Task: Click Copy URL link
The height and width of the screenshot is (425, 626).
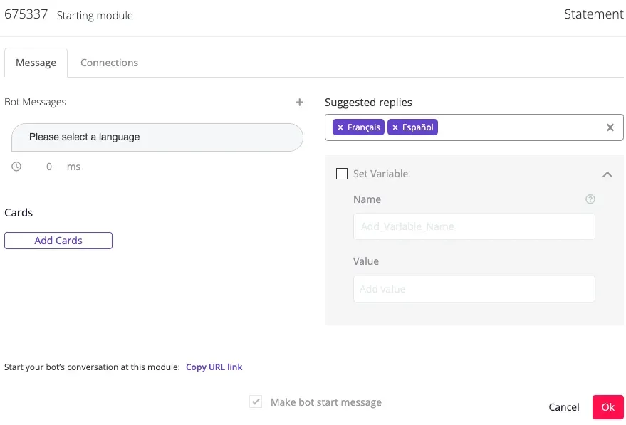Action: click(x=213, y=367)
